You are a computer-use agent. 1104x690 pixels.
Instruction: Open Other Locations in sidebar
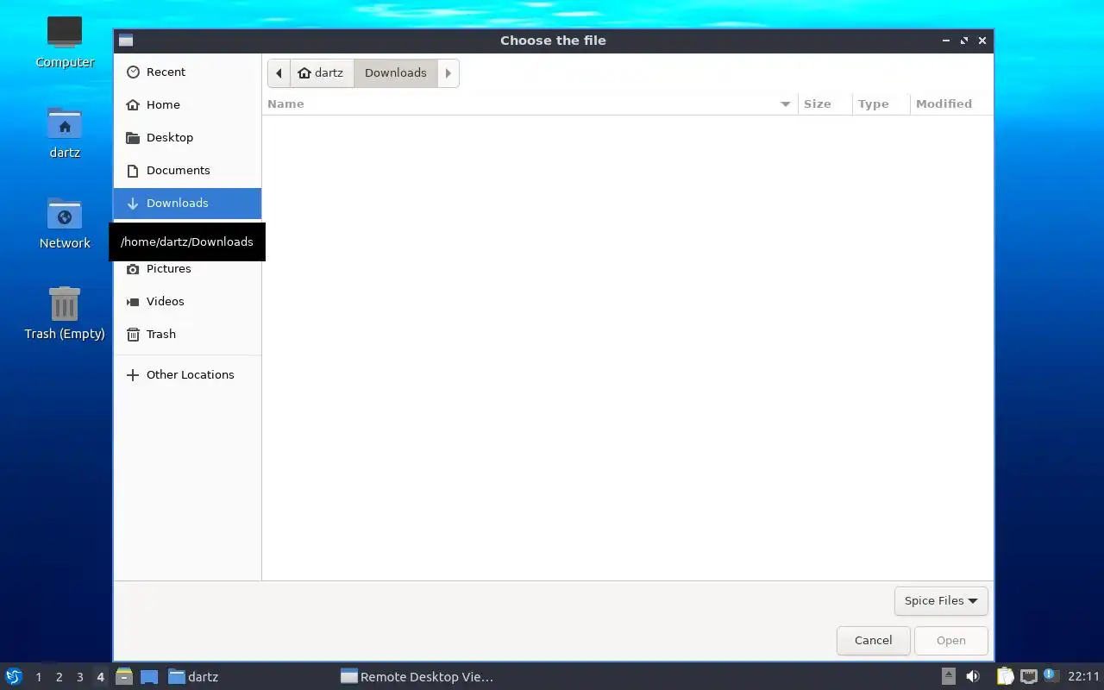(x=187, y=375)
